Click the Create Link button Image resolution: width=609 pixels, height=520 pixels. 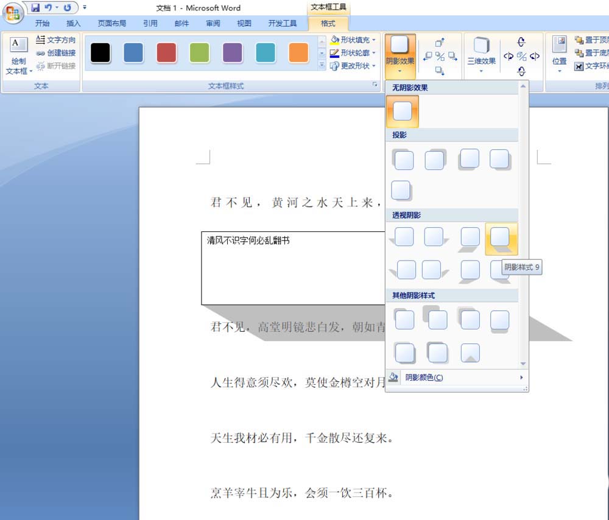point(55,53)
